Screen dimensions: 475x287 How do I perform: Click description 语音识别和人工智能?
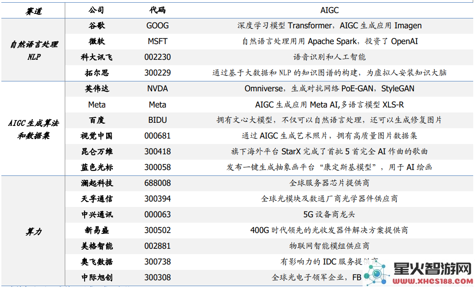(329, 57)
